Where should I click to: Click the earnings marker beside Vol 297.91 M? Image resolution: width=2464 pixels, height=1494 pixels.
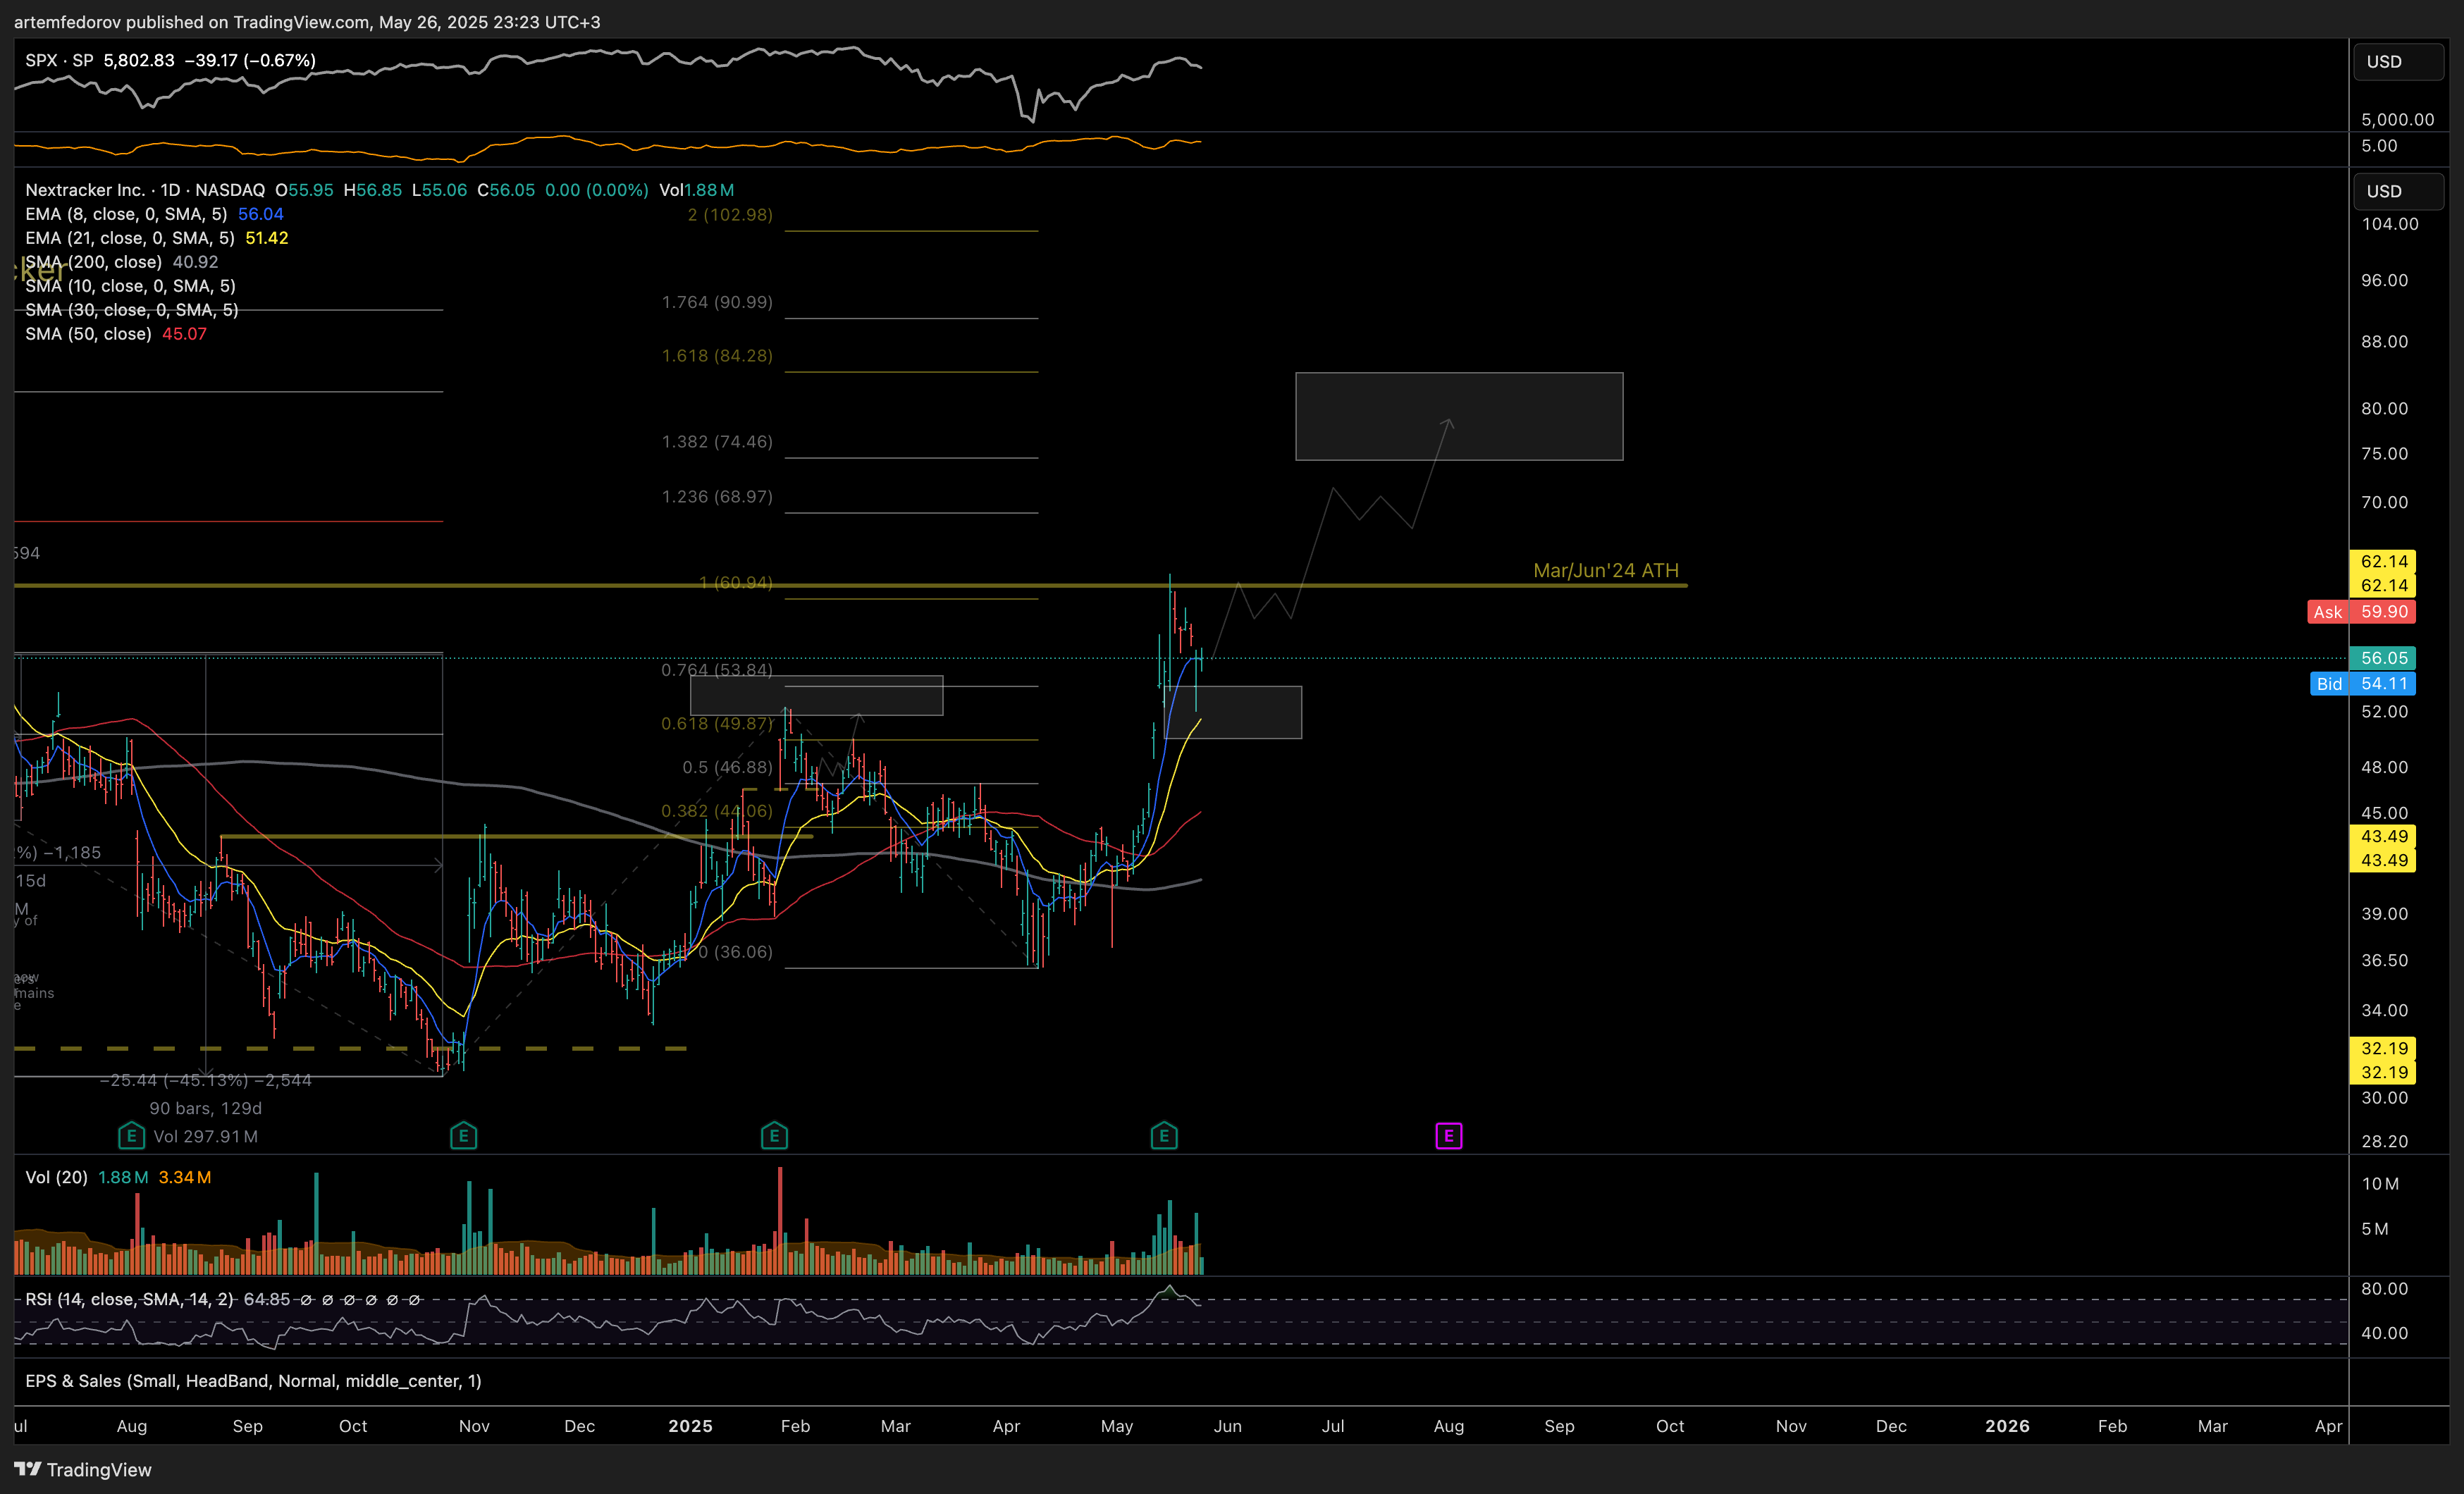tap(131, 1136)
